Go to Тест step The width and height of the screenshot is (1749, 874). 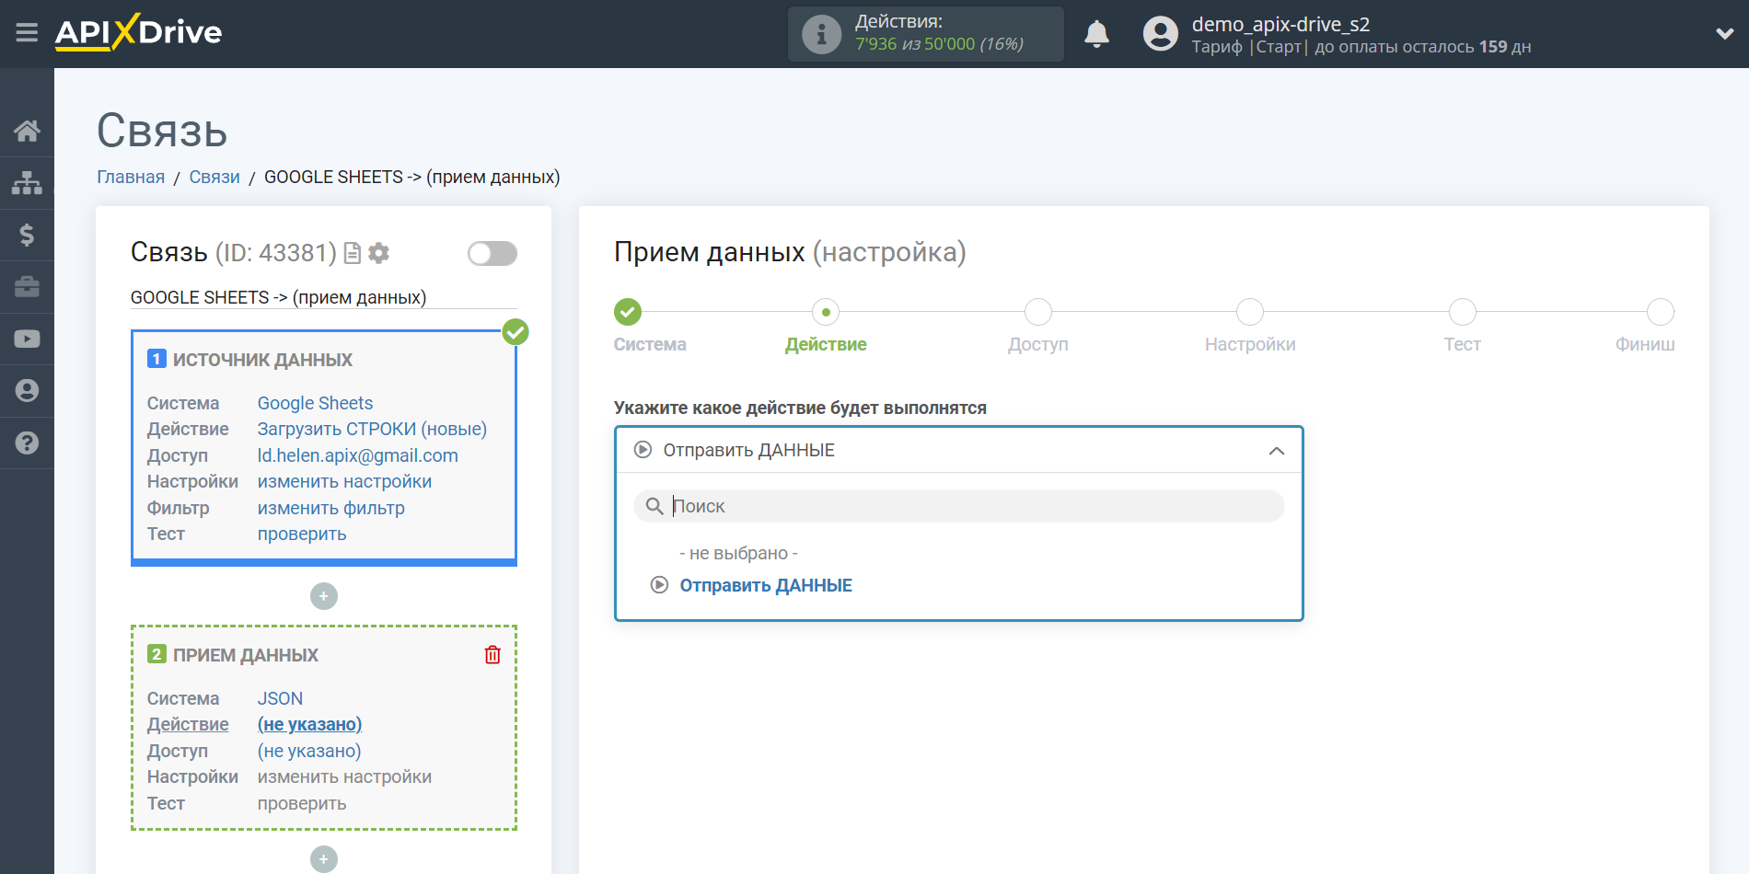point(1463,313)
